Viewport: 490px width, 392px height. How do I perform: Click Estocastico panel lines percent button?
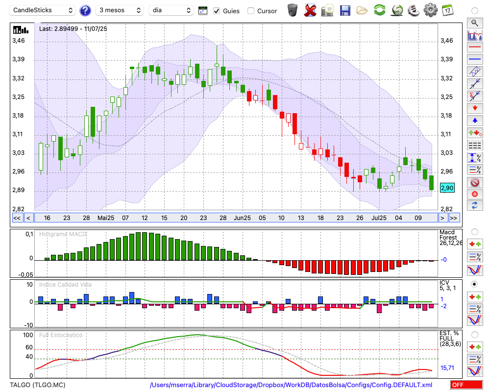pos(475,359)
